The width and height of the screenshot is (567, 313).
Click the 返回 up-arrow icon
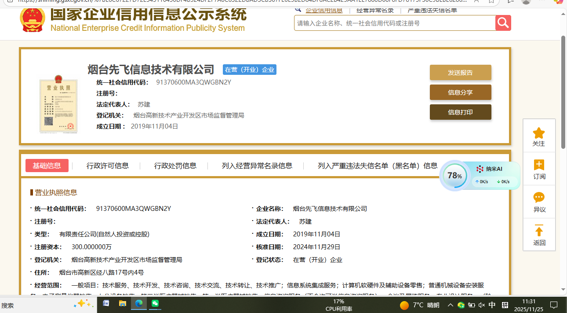(539, 231)
